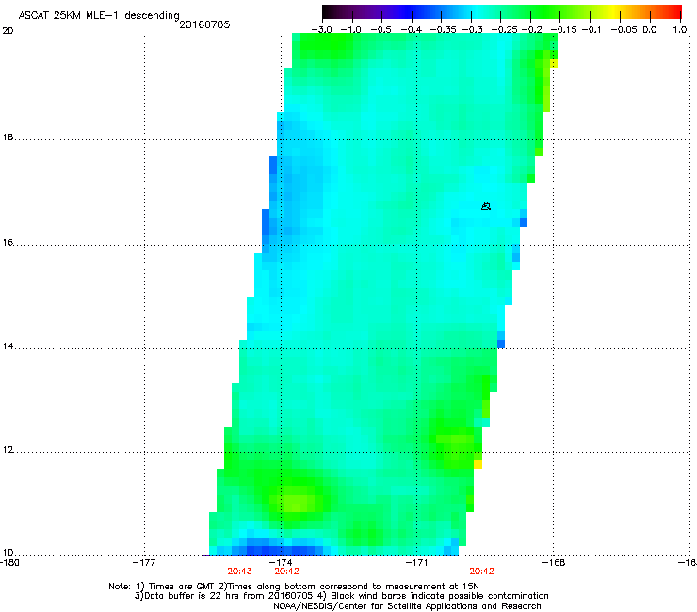Click the 1.0 colorbar label at far right

(x=680, y=30)
